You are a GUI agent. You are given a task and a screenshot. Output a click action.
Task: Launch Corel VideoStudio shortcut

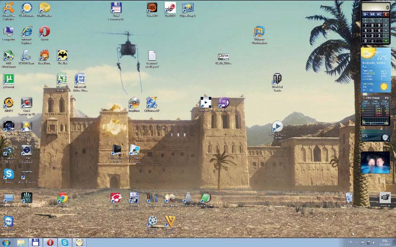point(26,151)
